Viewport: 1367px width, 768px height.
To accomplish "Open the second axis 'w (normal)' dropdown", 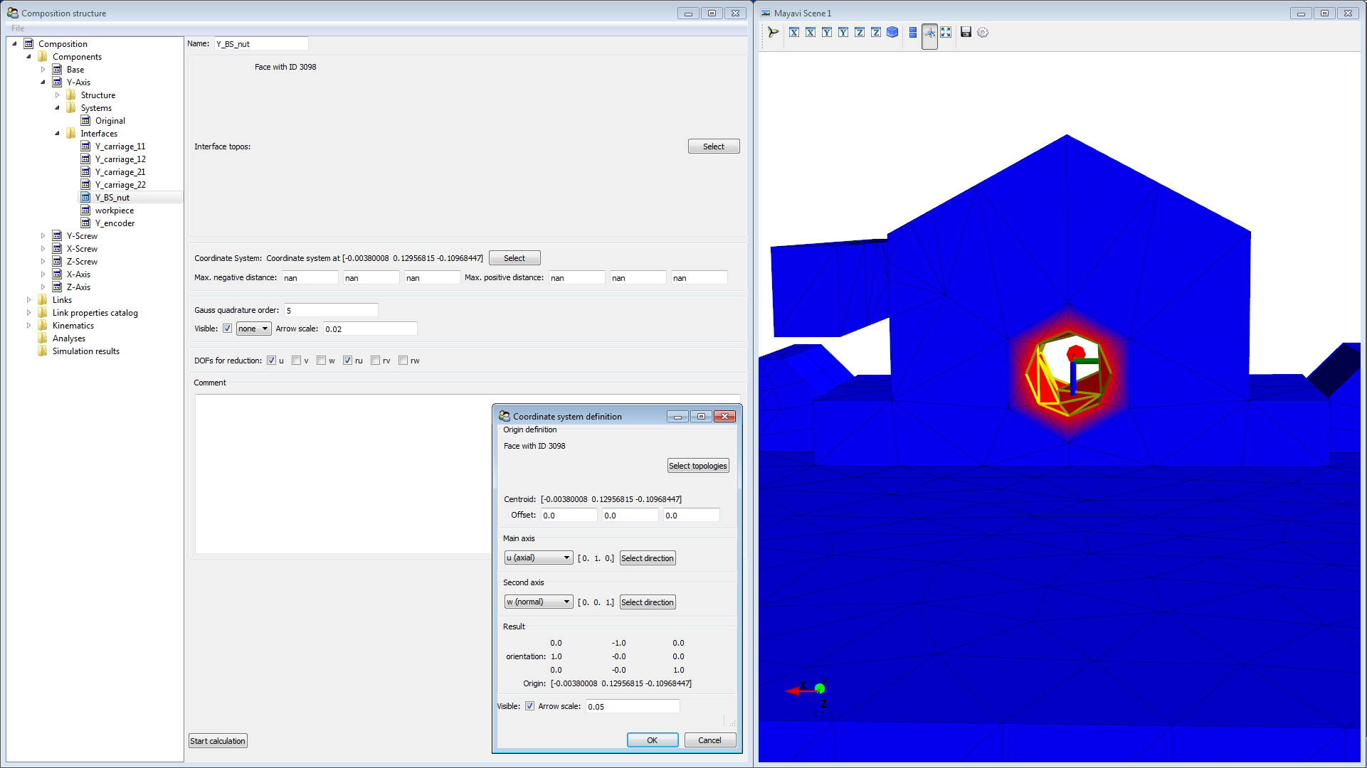I will 538,602.
